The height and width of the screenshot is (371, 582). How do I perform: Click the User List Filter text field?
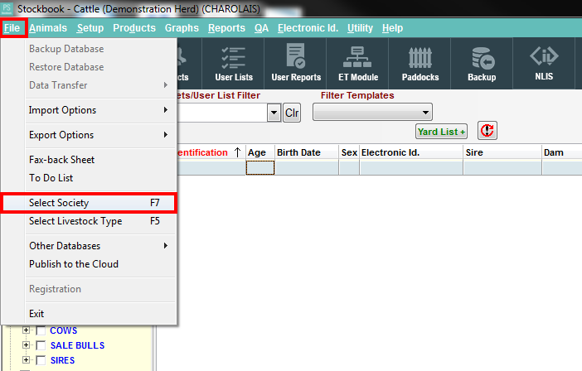[x=222, y=113]
